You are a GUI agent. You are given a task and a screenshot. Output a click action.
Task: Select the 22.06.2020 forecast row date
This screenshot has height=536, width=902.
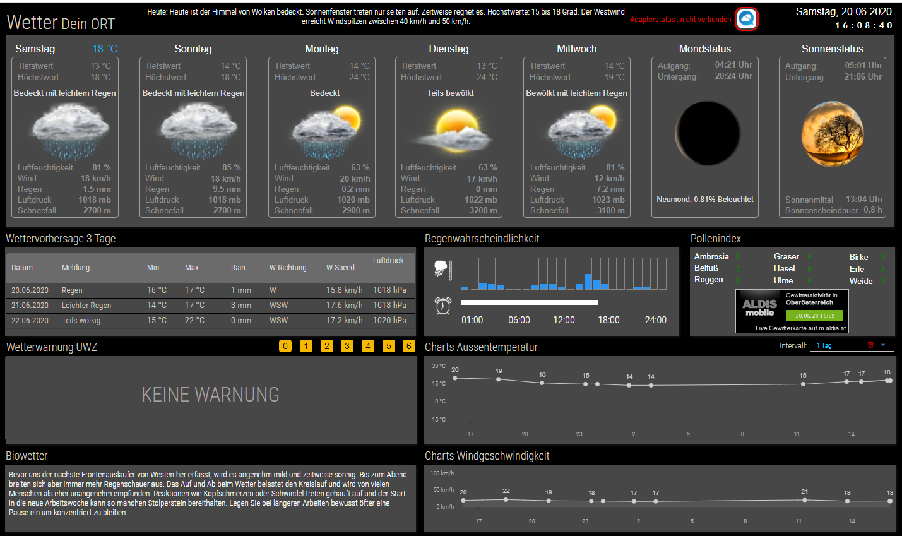[30, 321]
